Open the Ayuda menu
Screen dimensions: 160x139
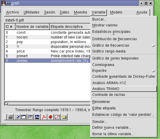[x=142, y=12]
